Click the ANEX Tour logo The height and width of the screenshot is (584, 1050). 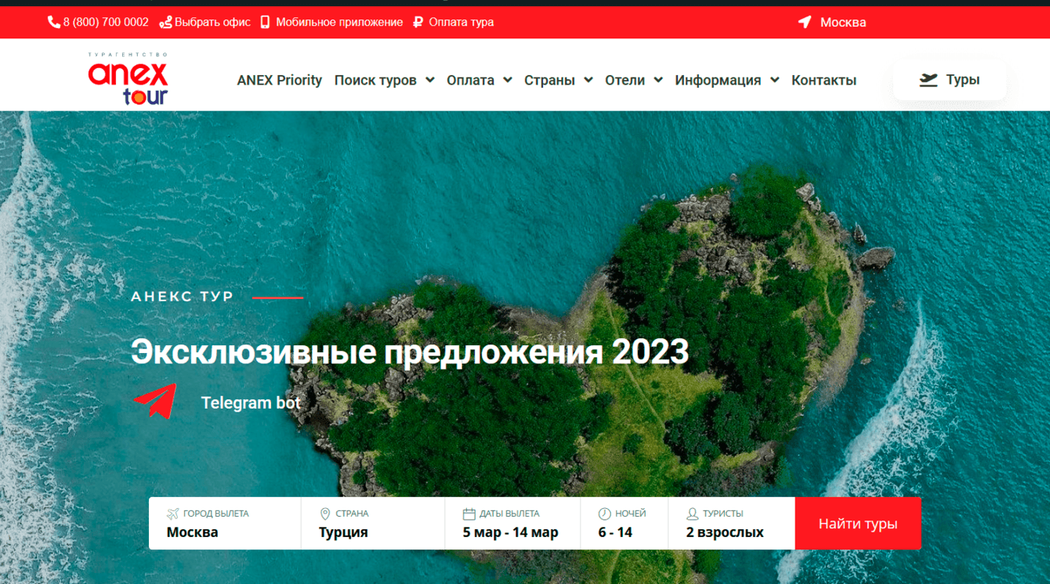click(x=128, y=77)
